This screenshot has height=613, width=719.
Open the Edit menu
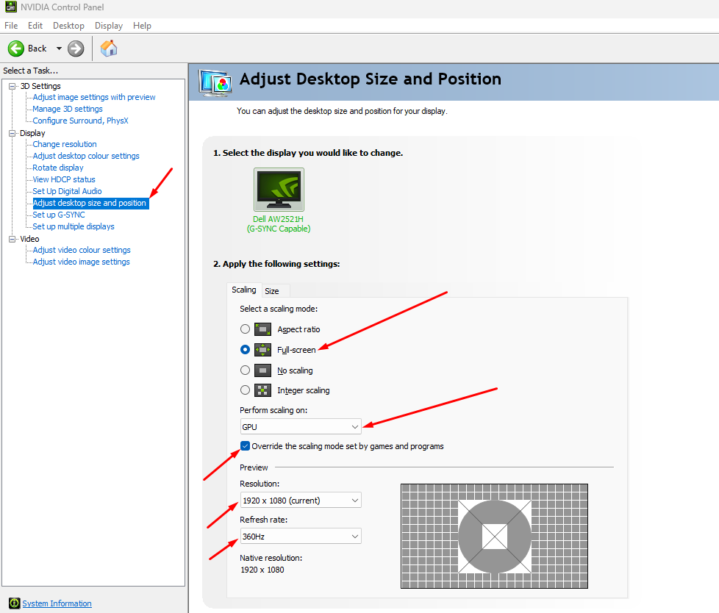click(35, 26)
